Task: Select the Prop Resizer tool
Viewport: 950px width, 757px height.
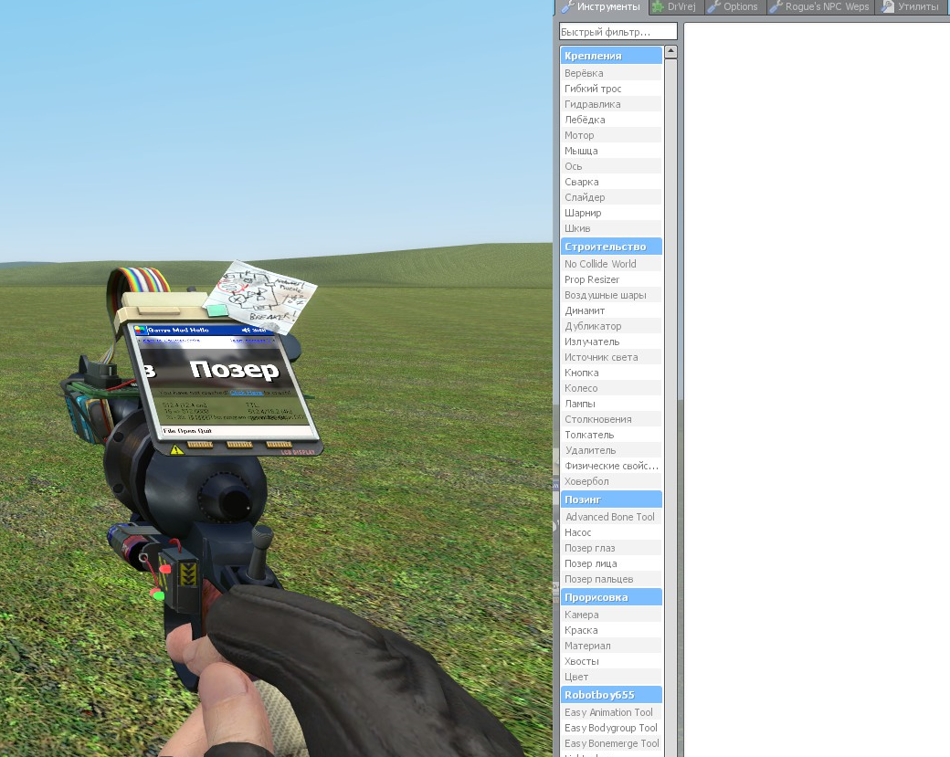Action: click(611, 279)
